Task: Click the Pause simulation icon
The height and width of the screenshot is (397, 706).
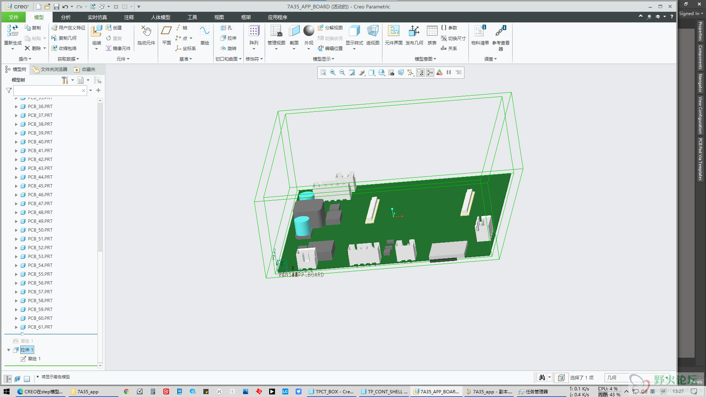Action: (x=449, y=72)
